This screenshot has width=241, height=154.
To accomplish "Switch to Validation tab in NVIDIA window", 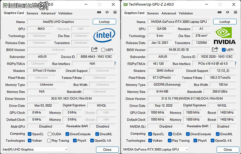I will pyautogui.click(x=186, y=13).
